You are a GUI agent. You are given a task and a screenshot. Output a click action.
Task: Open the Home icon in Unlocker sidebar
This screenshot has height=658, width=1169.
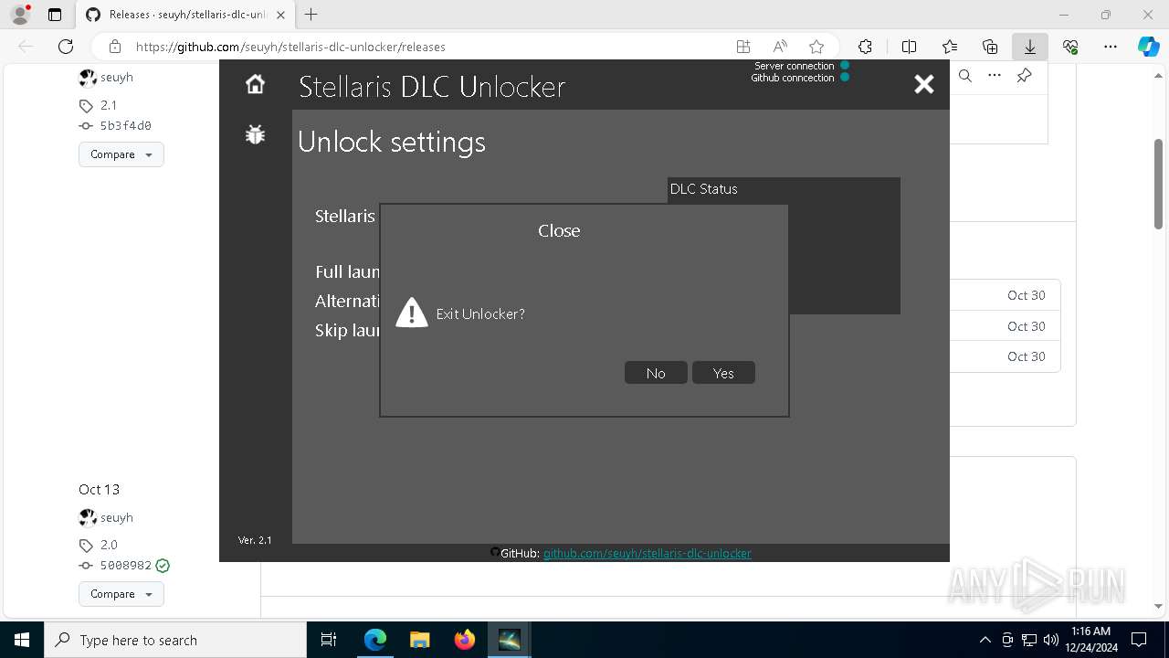(x=255, y=84)
